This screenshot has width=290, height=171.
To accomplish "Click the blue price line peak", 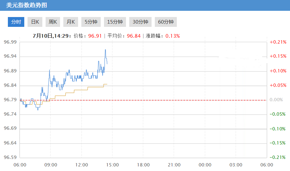I will click(105, 50).
